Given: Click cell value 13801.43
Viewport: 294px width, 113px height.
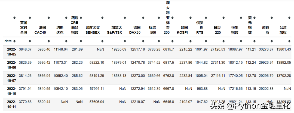Looking at the screenshot, I should pos(284,49).
